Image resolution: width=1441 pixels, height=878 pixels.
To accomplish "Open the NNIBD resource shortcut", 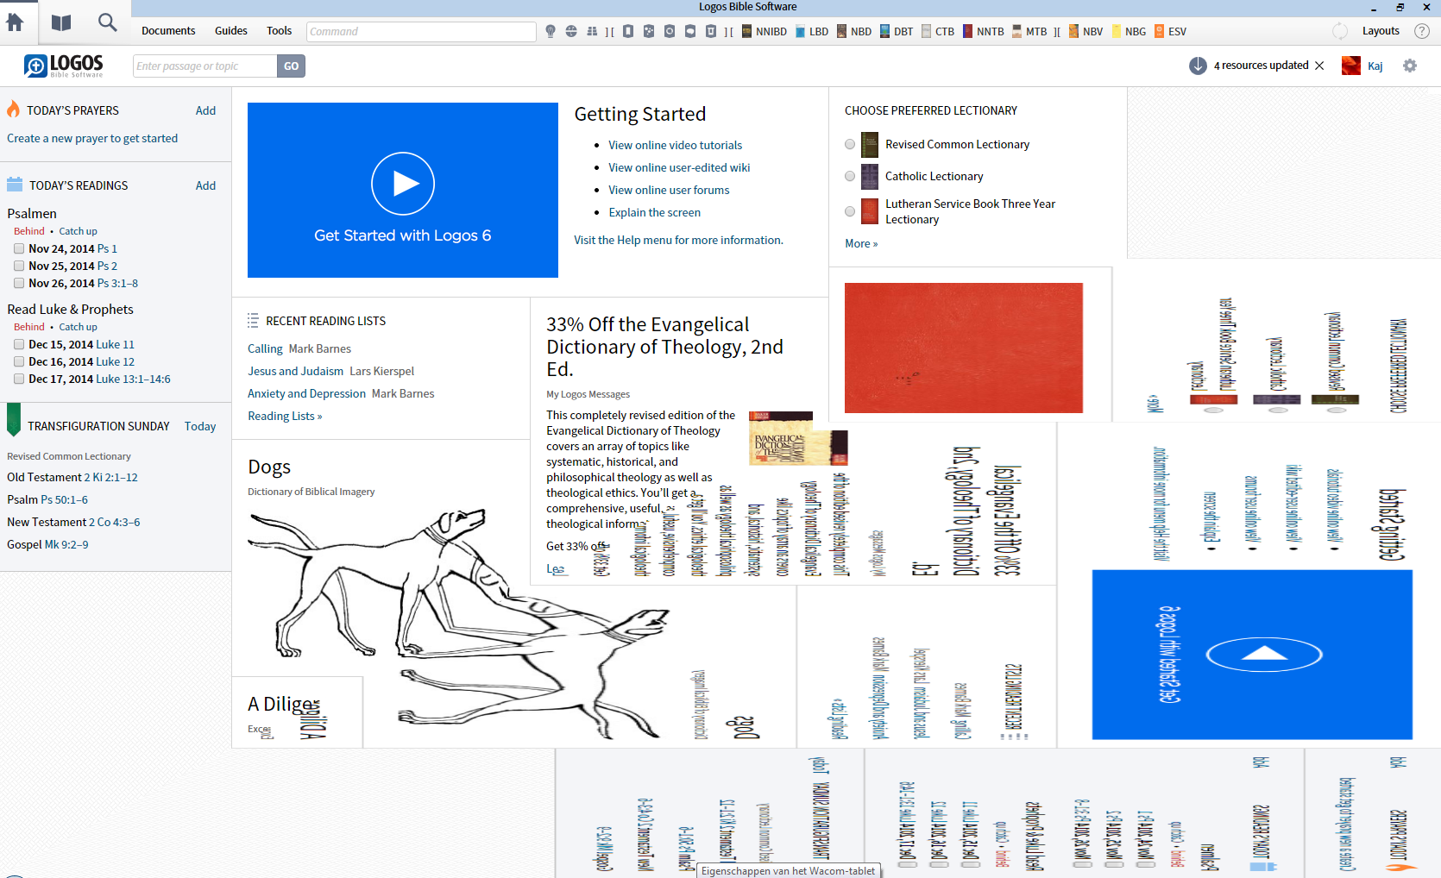I will click(x=765, y=31).
